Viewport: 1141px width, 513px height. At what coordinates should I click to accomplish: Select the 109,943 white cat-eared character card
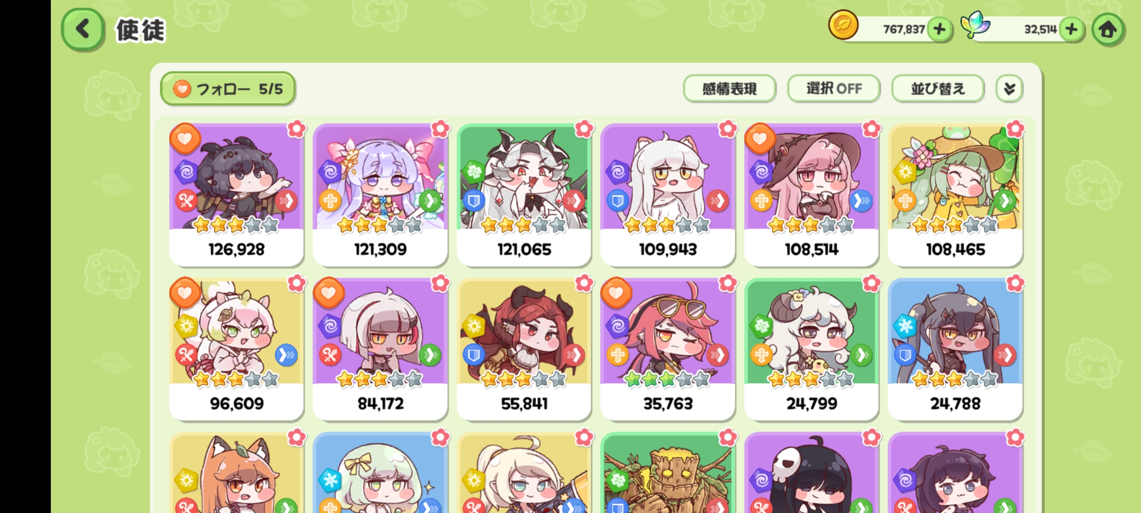[667, 195]
